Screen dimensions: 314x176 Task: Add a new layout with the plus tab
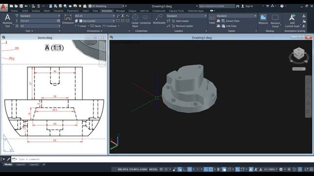(x=44, y=164)
